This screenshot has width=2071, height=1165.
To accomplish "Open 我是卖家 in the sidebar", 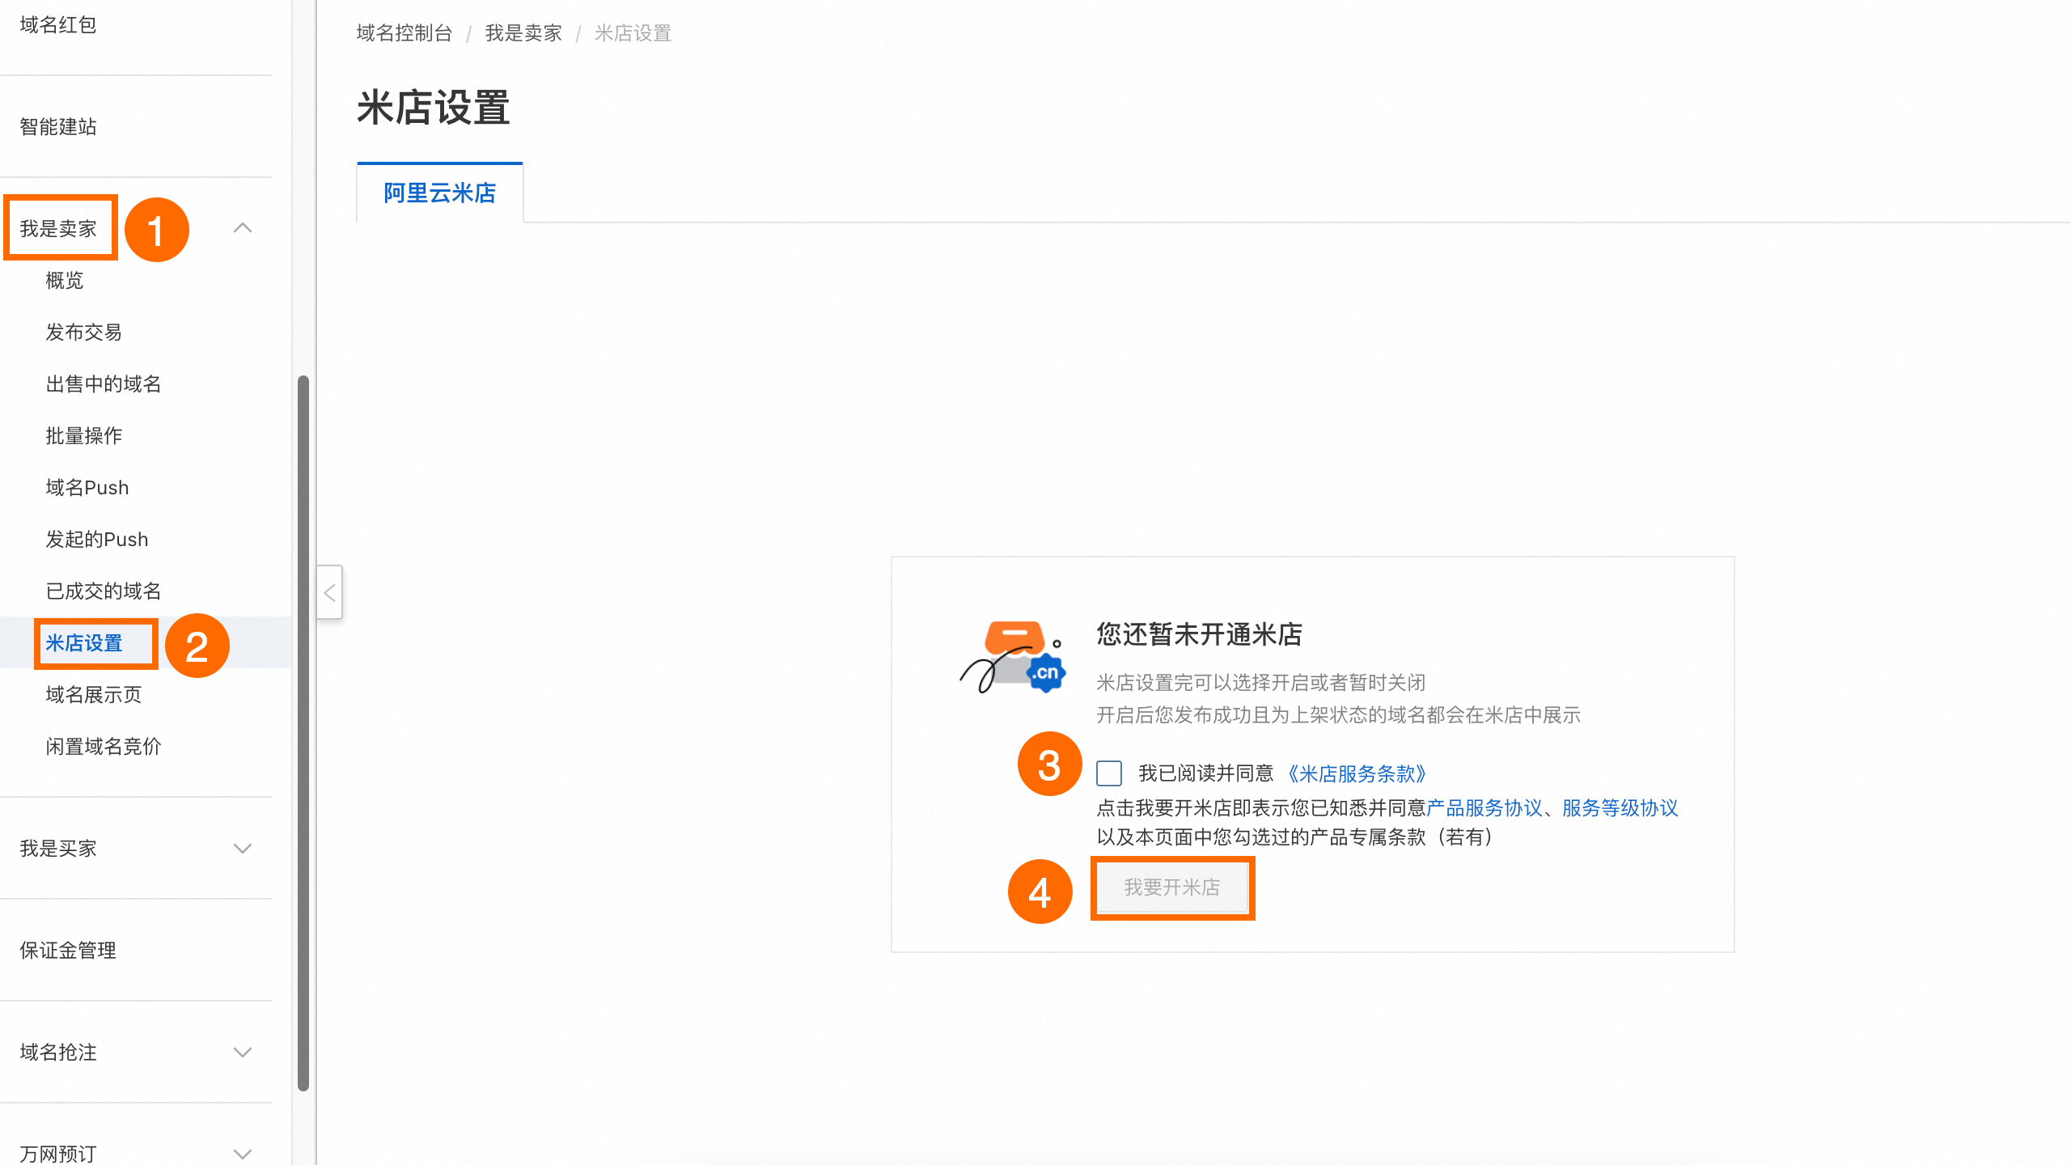I will tap(58, 228).
